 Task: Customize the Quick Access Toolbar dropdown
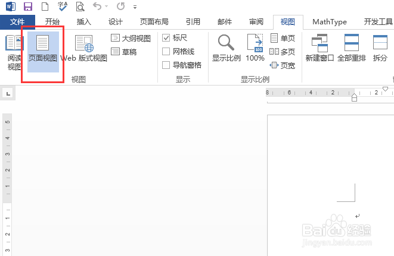coord(135,7)
